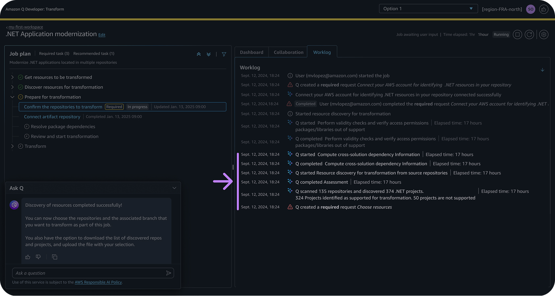
Task: Collapse the 'Prepare for transformation' step
Action: tap(13, 97)
